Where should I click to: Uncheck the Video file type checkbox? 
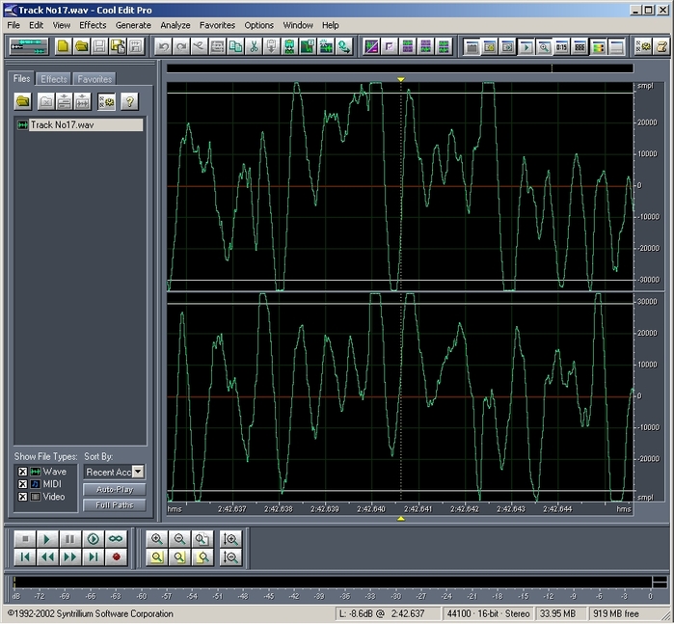click(x=23, y=497)
